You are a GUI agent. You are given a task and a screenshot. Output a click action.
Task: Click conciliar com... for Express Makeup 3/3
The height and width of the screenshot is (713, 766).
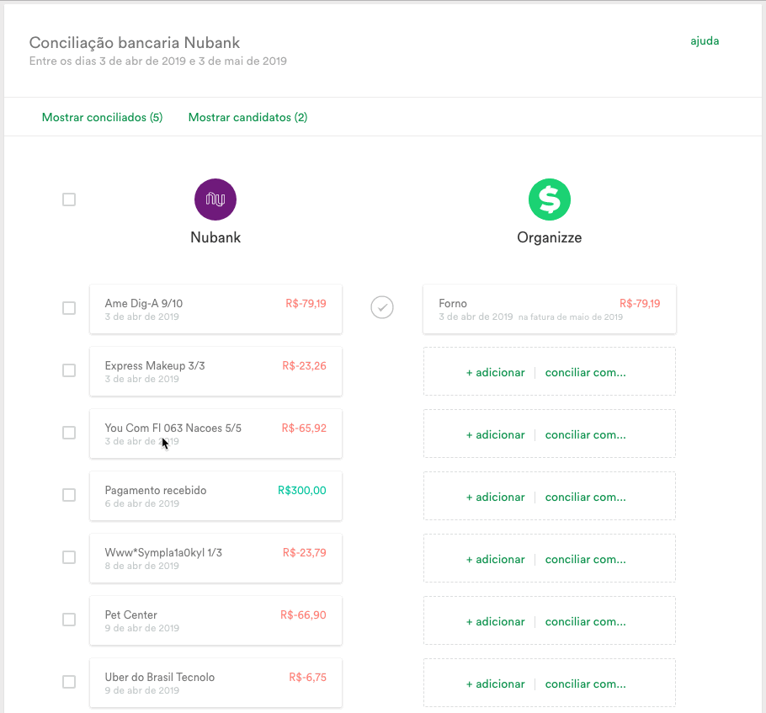point(585,372)
